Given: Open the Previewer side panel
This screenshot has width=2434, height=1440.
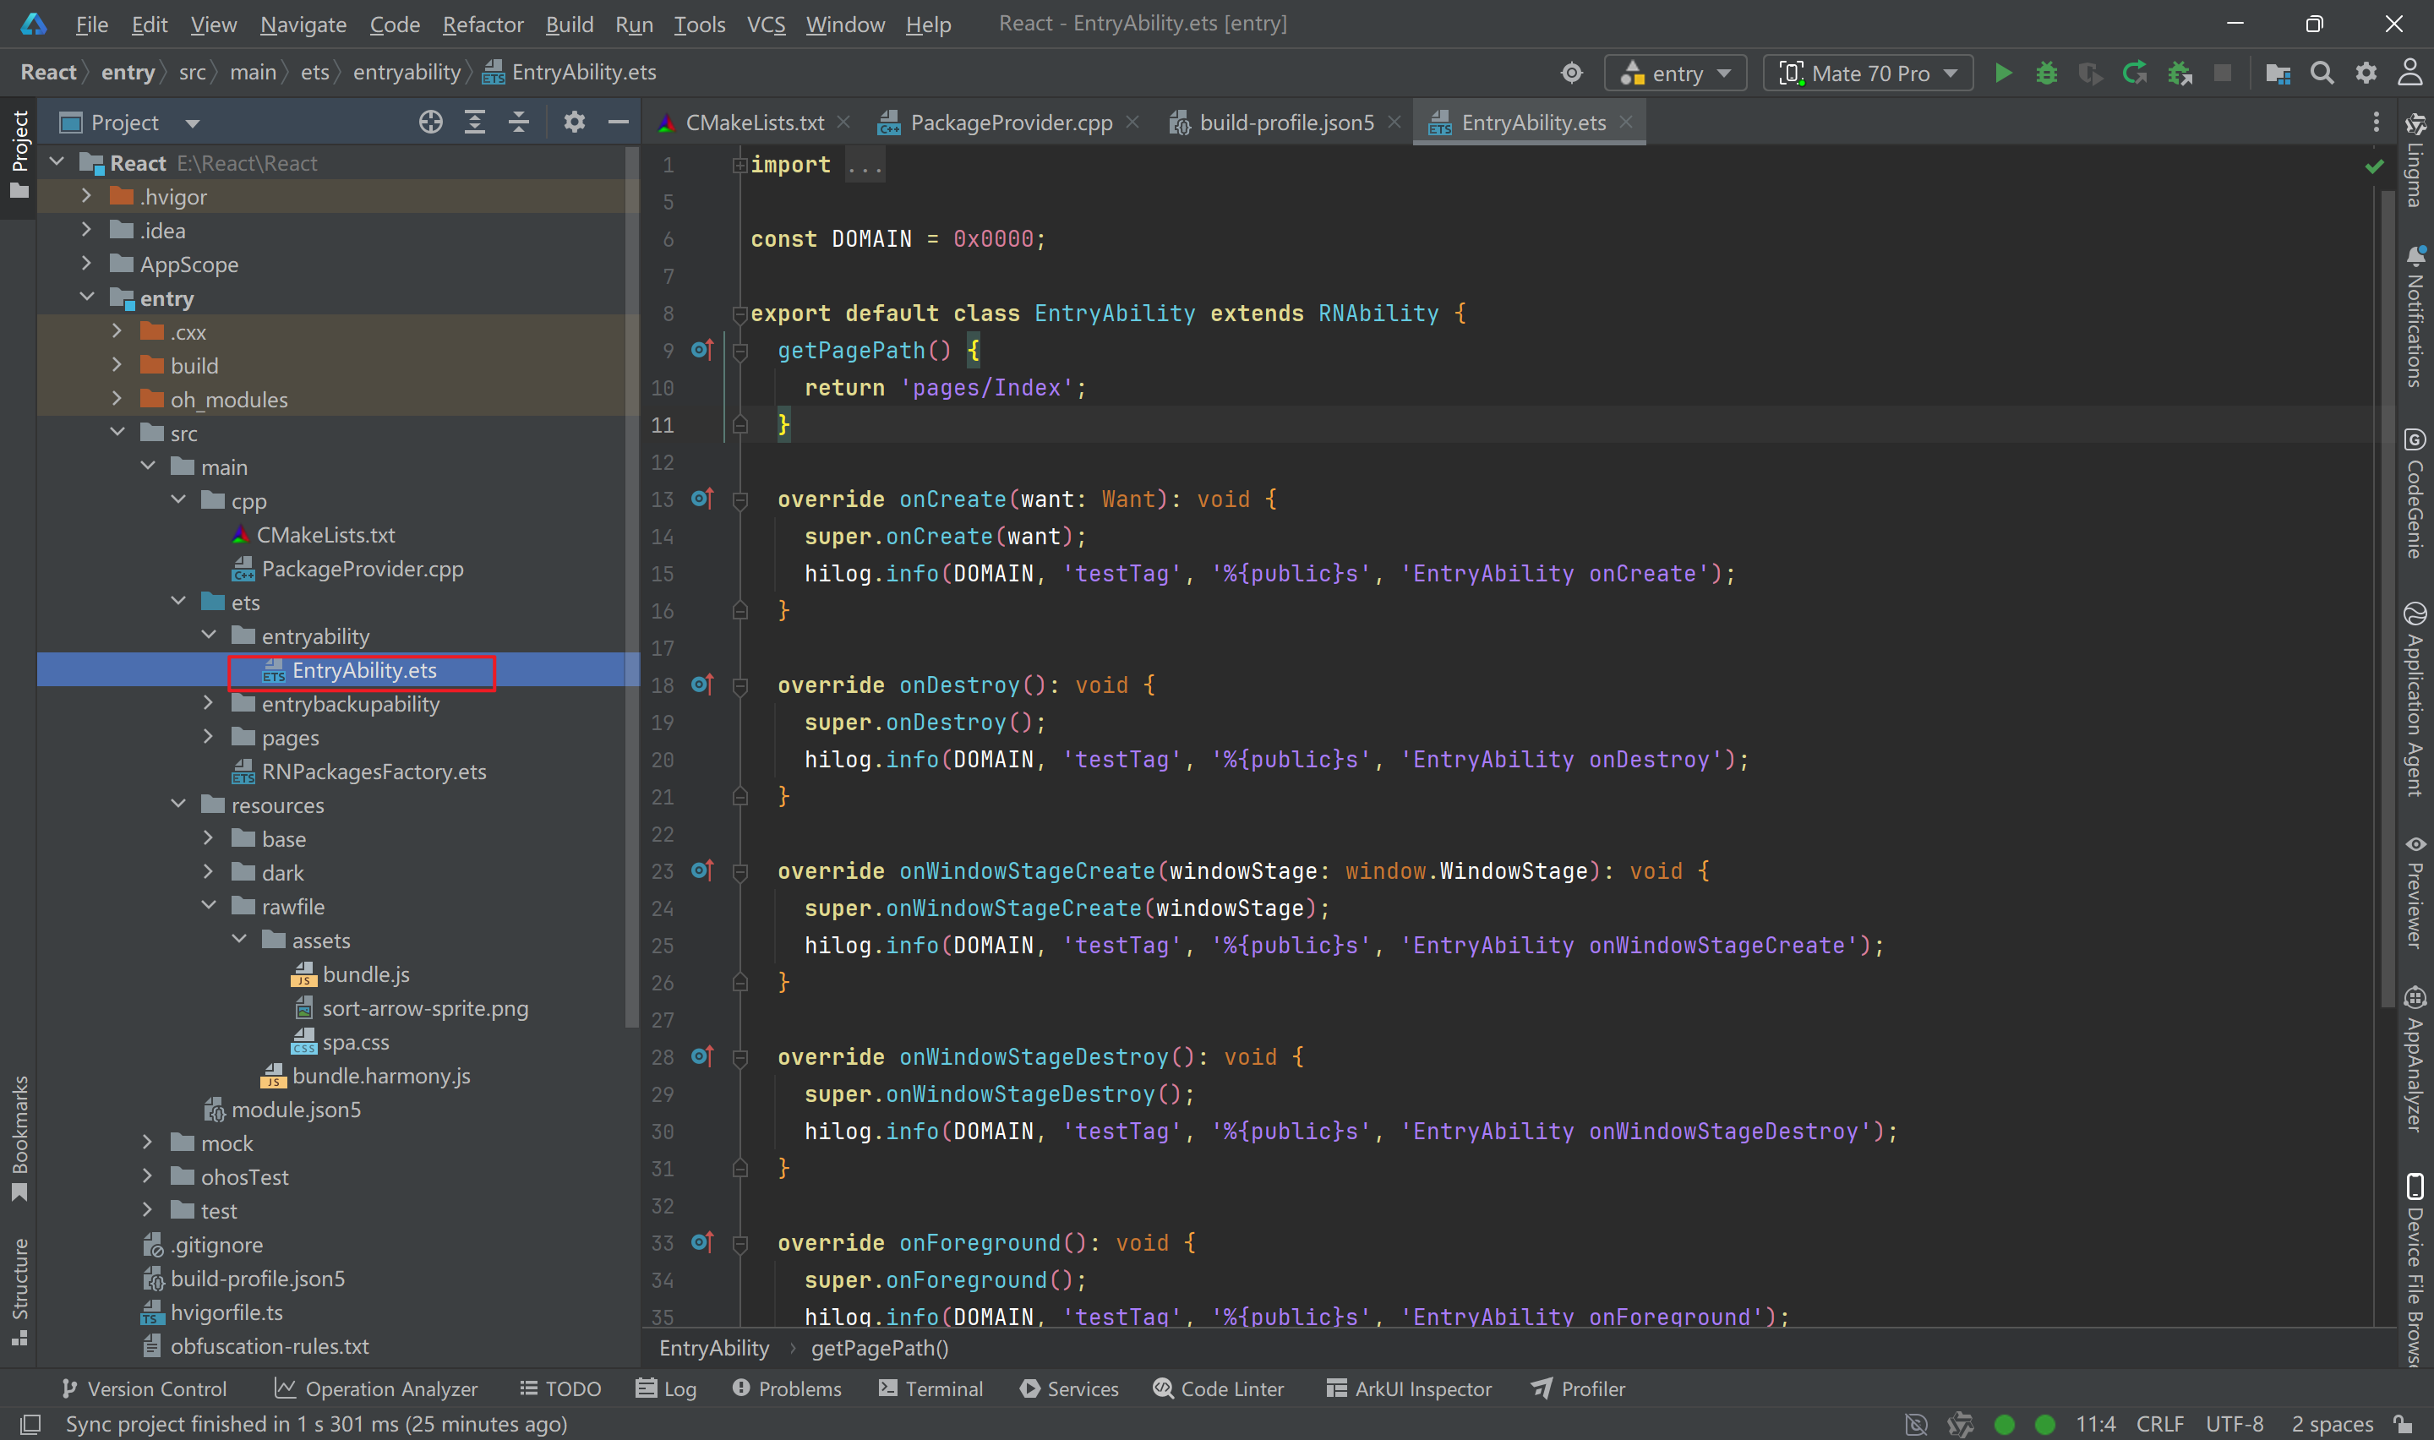Looking at the screenshot, I should click(x=2414, y=891).
